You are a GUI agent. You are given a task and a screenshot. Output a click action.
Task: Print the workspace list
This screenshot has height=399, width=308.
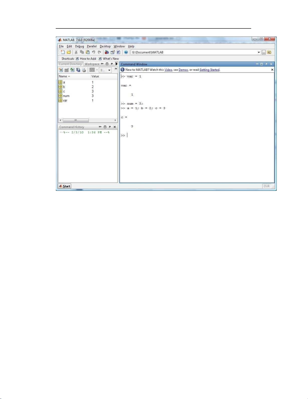tap(84, 70)
